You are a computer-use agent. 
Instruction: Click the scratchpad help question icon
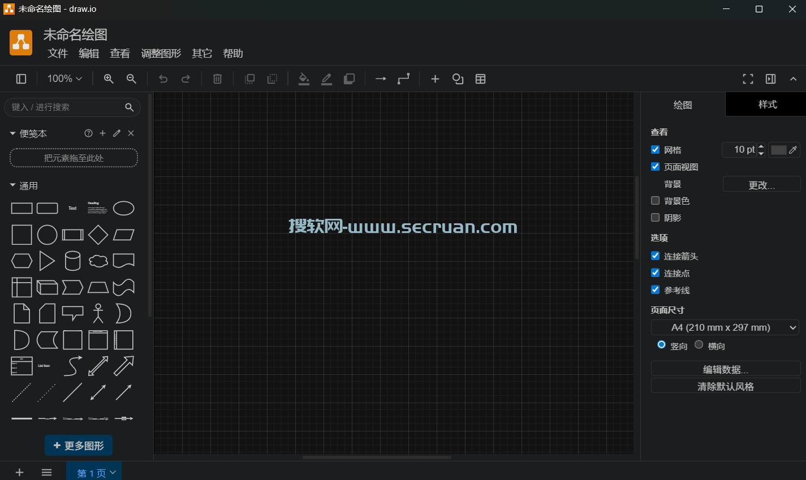pos(88,133)
